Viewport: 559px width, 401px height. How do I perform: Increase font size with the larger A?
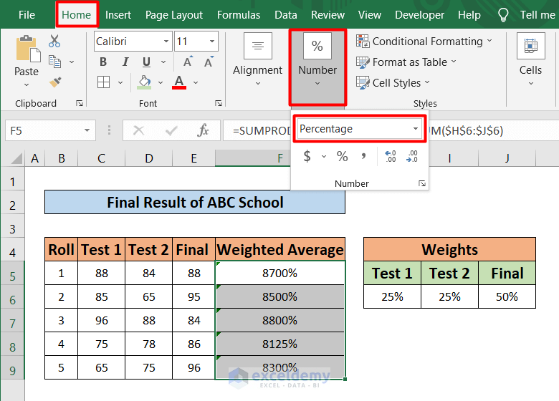pos(188,62)
